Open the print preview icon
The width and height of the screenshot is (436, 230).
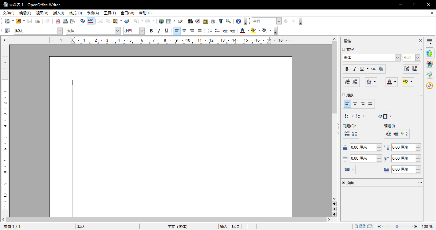tap(73, 21)
